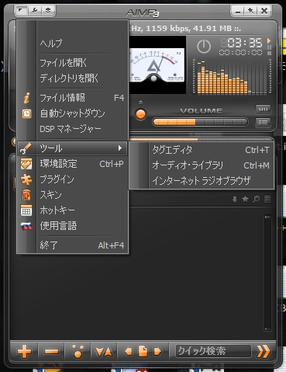Select ディレクトリを開く menu item
Viewport: 286px width, 372px height.
(x=72, y=78)
